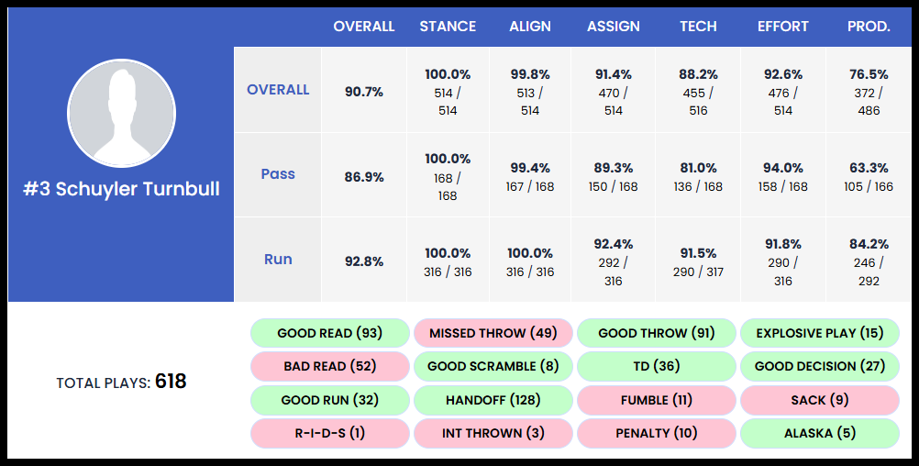Select the GOOD READ (93) tag
This screenshot has height=466, width=919.
[330, 333]
